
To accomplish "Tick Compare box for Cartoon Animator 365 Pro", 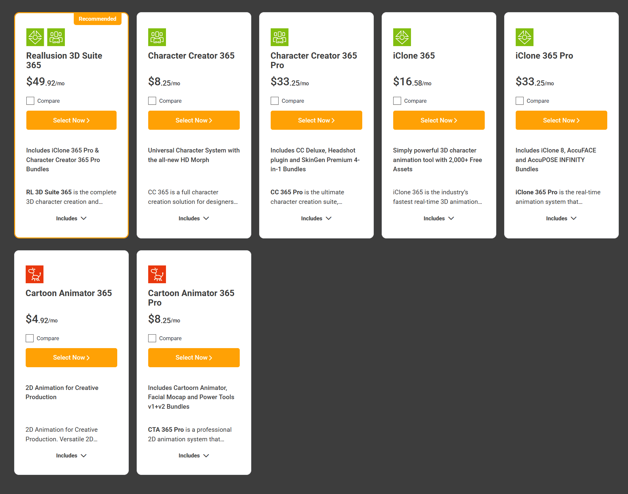I will [152, 338].
